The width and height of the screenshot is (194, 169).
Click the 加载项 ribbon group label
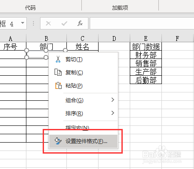tap(120, 7)
